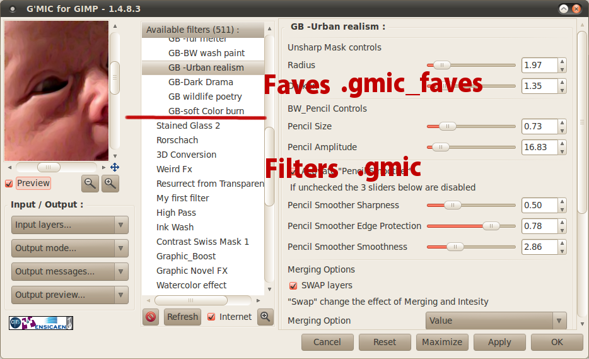Click the red cancel icon below filter list

151,317
